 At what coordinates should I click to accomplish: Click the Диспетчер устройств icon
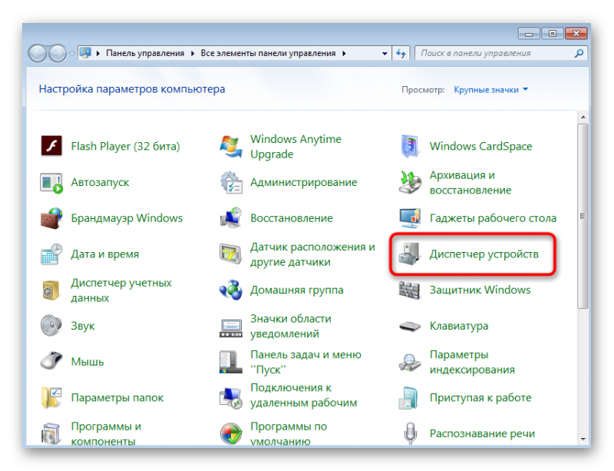pos(410,254)
